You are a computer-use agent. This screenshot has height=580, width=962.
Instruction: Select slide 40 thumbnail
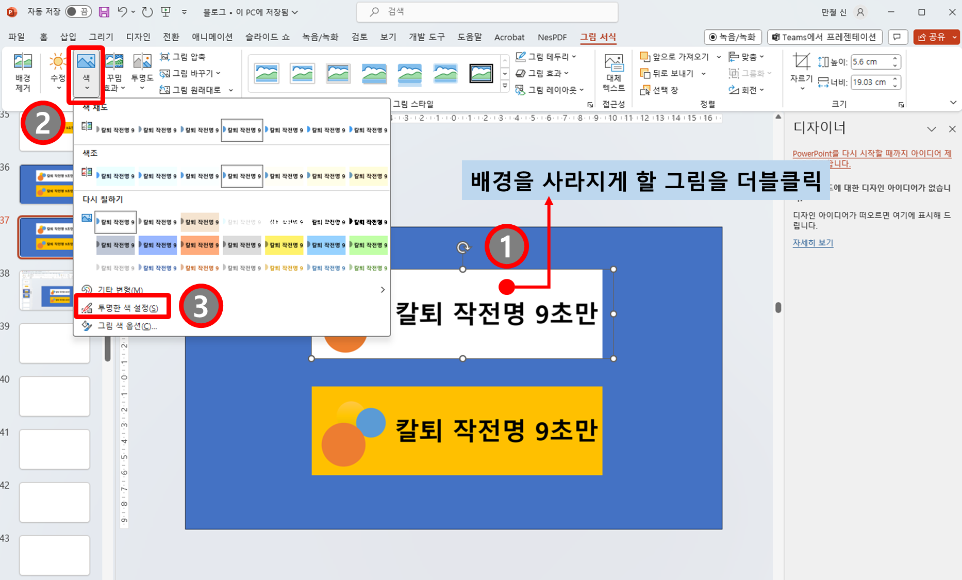point(55,396)
